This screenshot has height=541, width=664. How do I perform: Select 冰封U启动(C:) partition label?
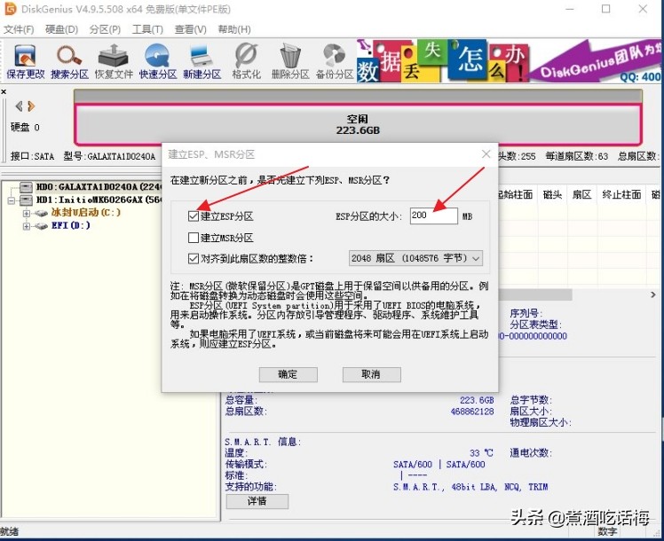(86, 212)
